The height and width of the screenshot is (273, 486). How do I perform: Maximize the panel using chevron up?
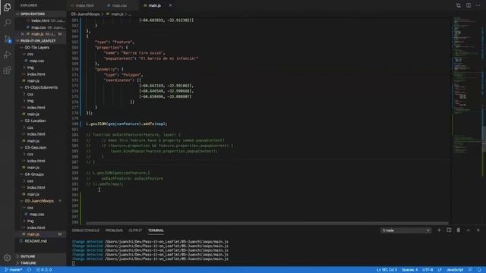469,231
